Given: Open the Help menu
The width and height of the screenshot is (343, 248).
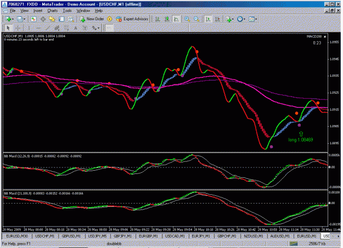Looking at the screenshot, I should pos(99,10).
